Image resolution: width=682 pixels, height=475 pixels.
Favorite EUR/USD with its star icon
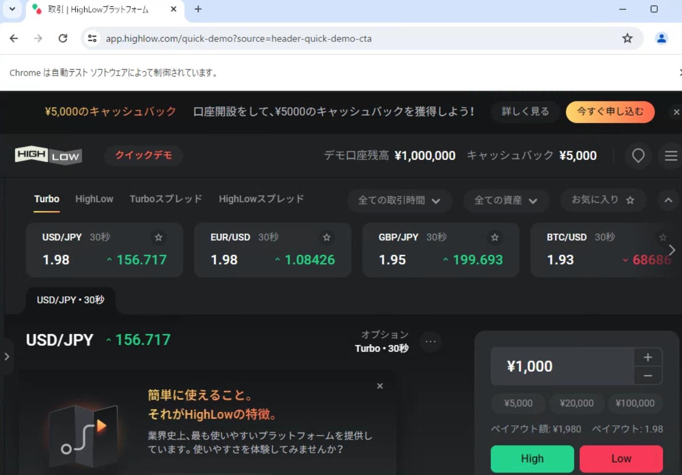(327, 237)
